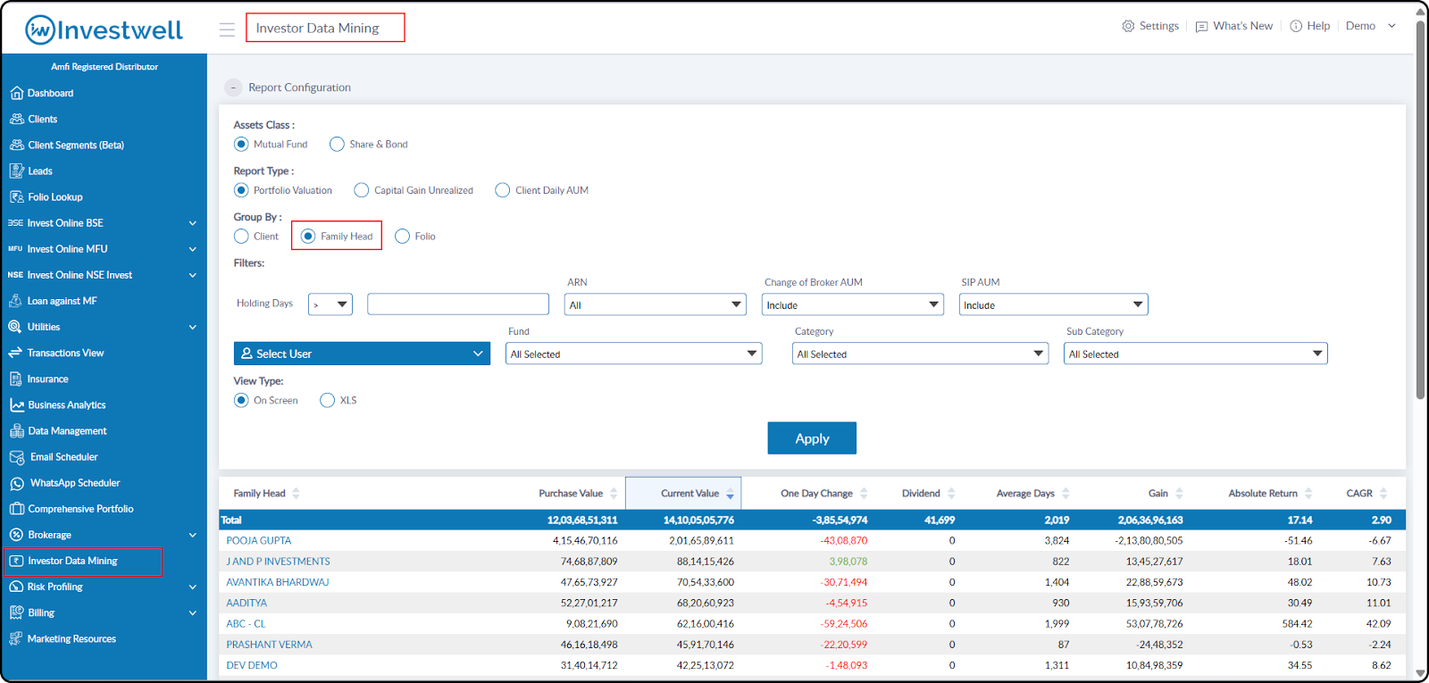Click the Comprehensive Portfolio briefcase icon
1429x683 pixels.
click(x=16, y=509)
